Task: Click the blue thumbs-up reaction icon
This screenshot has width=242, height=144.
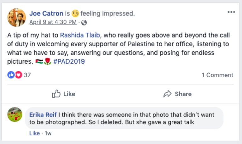Action: point(11,75)
